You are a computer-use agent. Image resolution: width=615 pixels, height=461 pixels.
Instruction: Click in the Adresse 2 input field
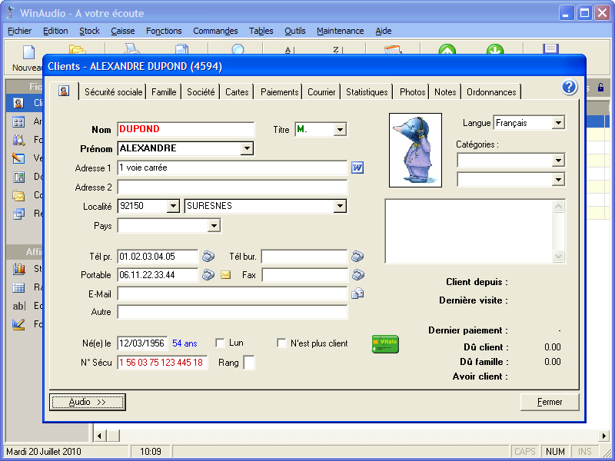point(232,187)
